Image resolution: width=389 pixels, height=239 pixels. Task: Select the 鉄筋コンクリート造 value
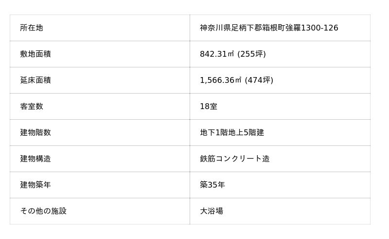click(234, 159)
